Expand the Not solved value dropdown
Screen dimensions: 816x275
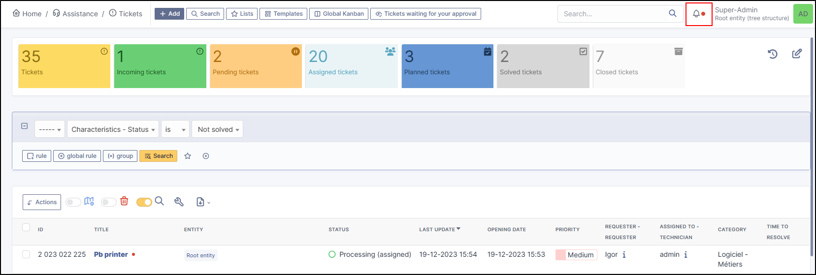coord(217,129)
